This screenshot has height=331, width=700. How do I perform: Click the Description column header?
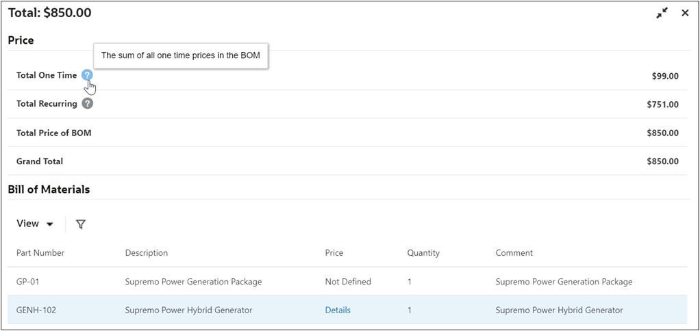point(147,253)
